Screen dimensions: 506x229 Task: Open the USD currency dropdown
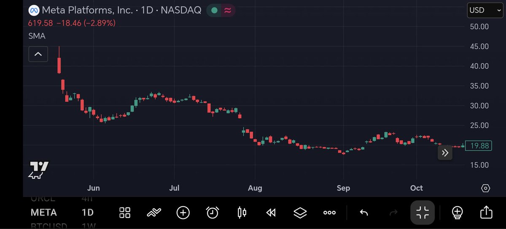(485, 10)
